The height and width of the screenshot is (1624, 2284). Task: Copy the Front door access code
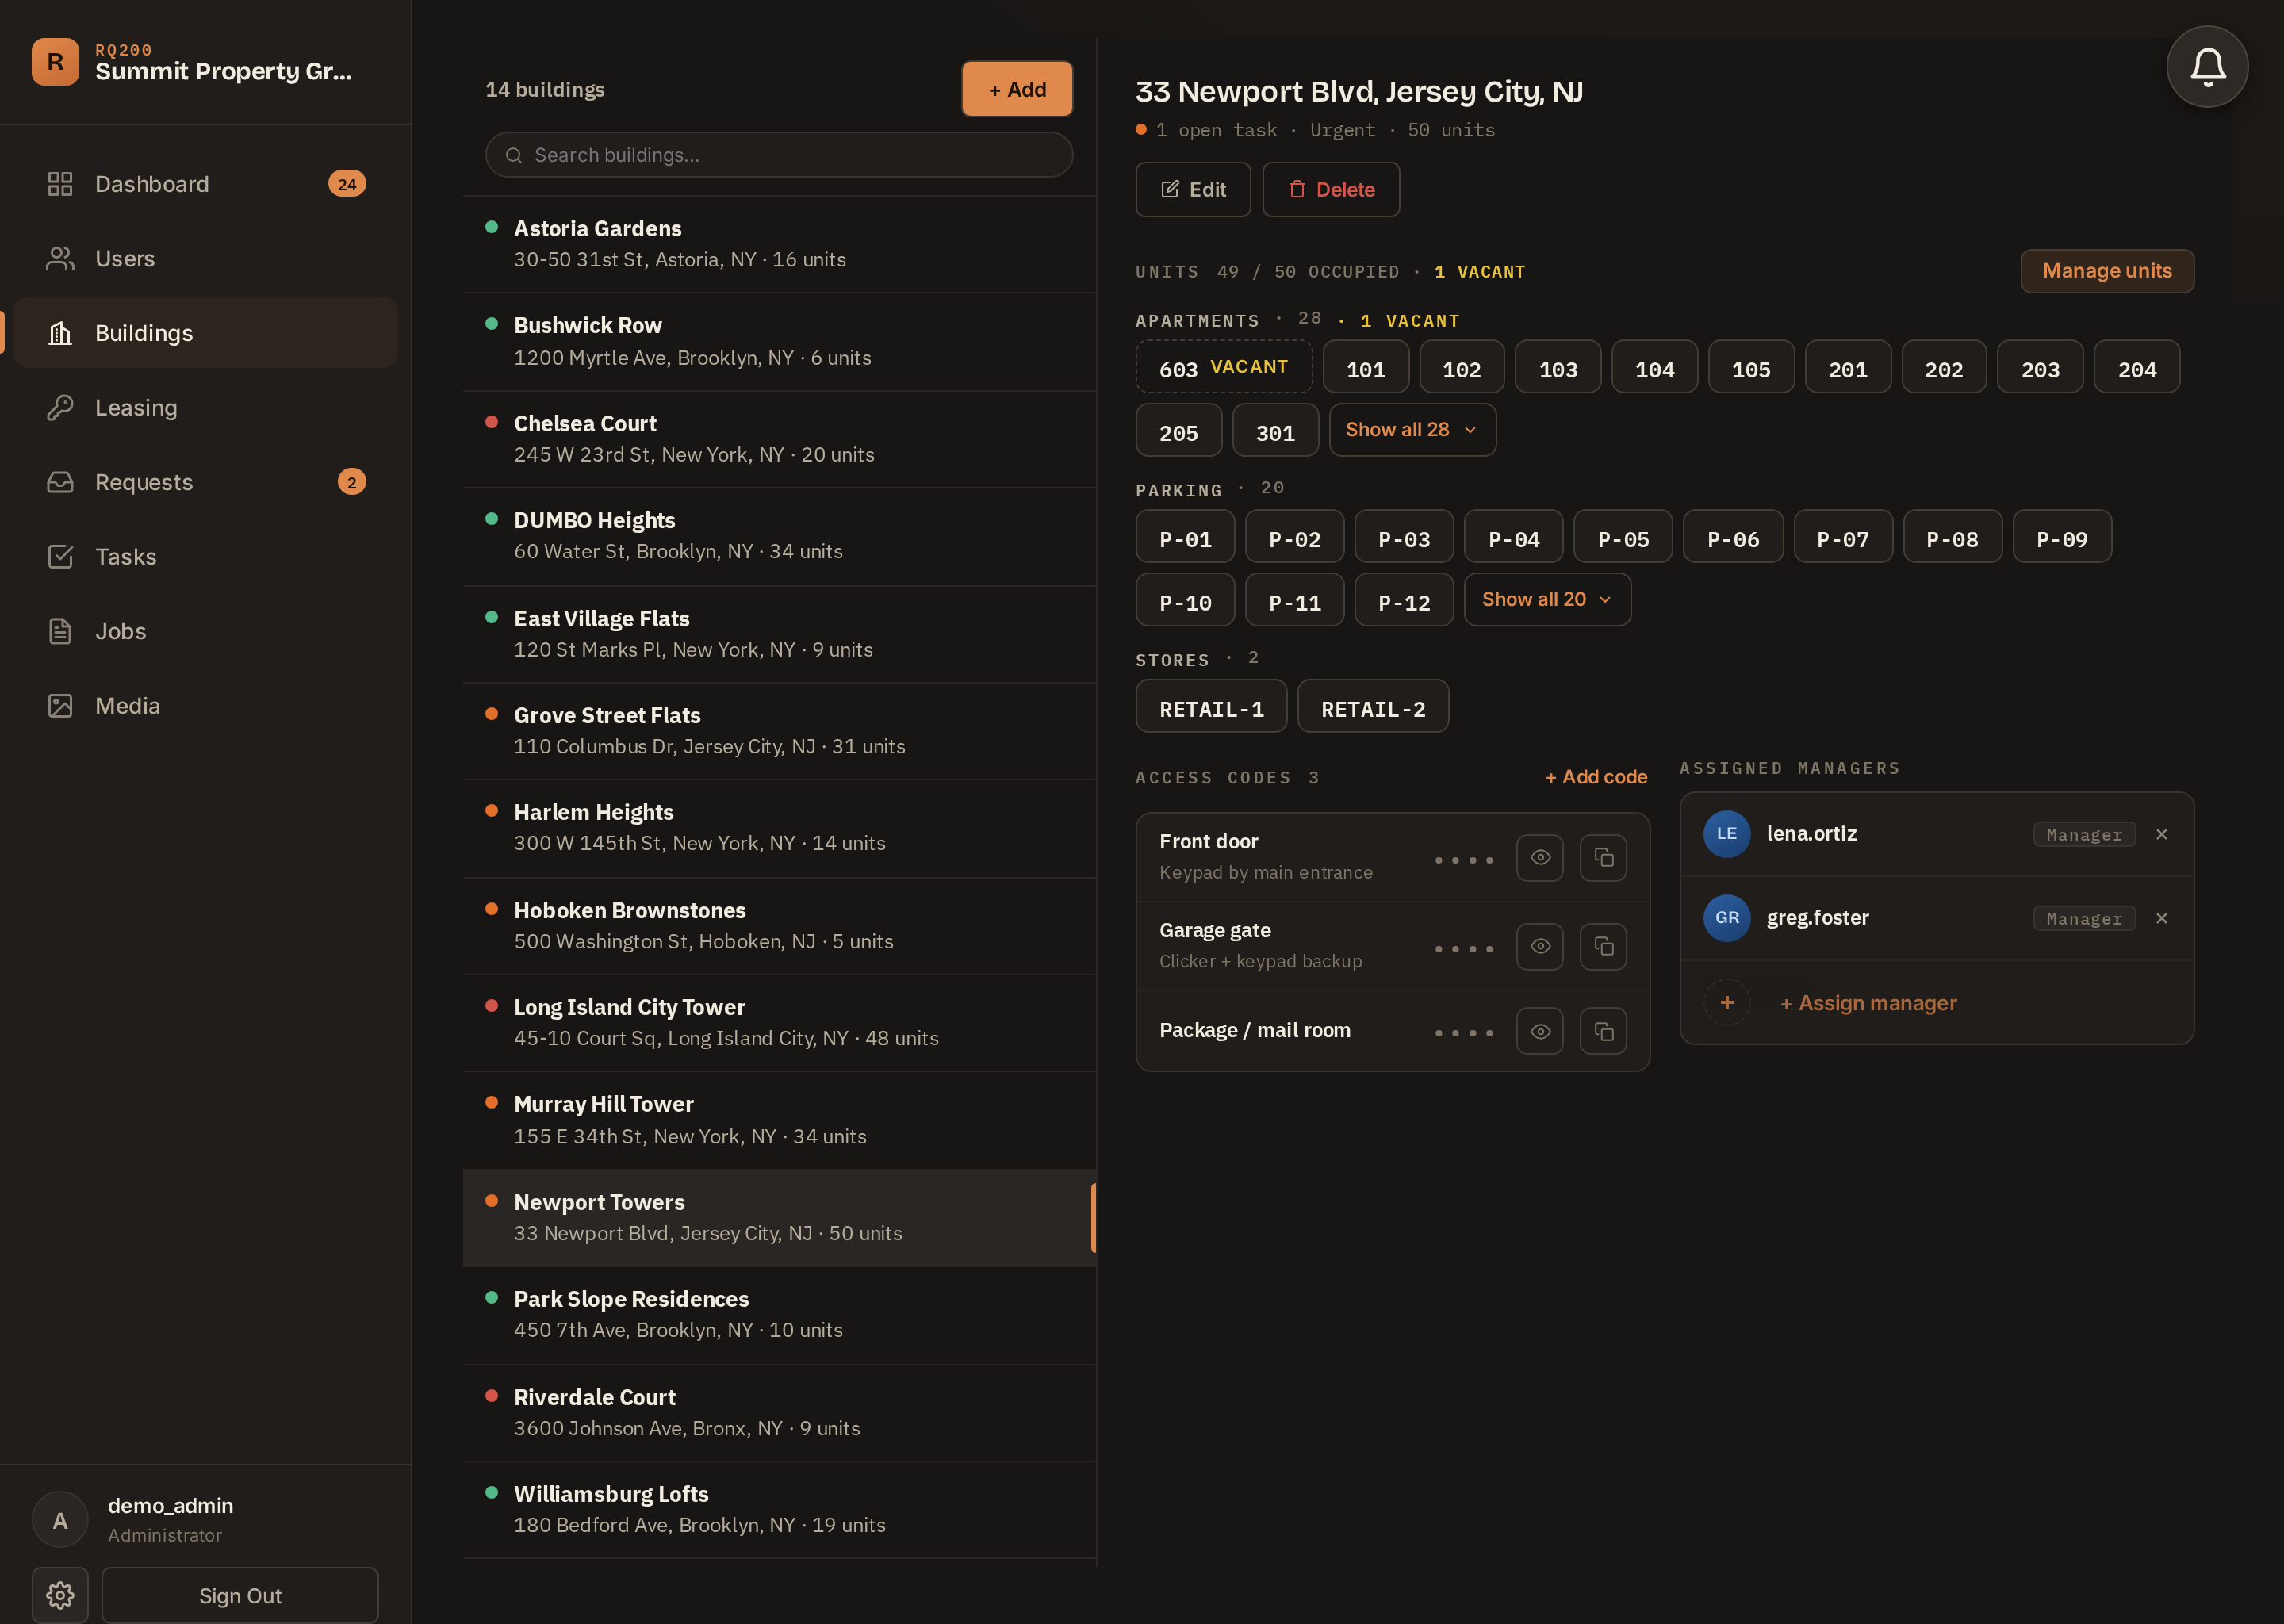tap(1603, 858)
